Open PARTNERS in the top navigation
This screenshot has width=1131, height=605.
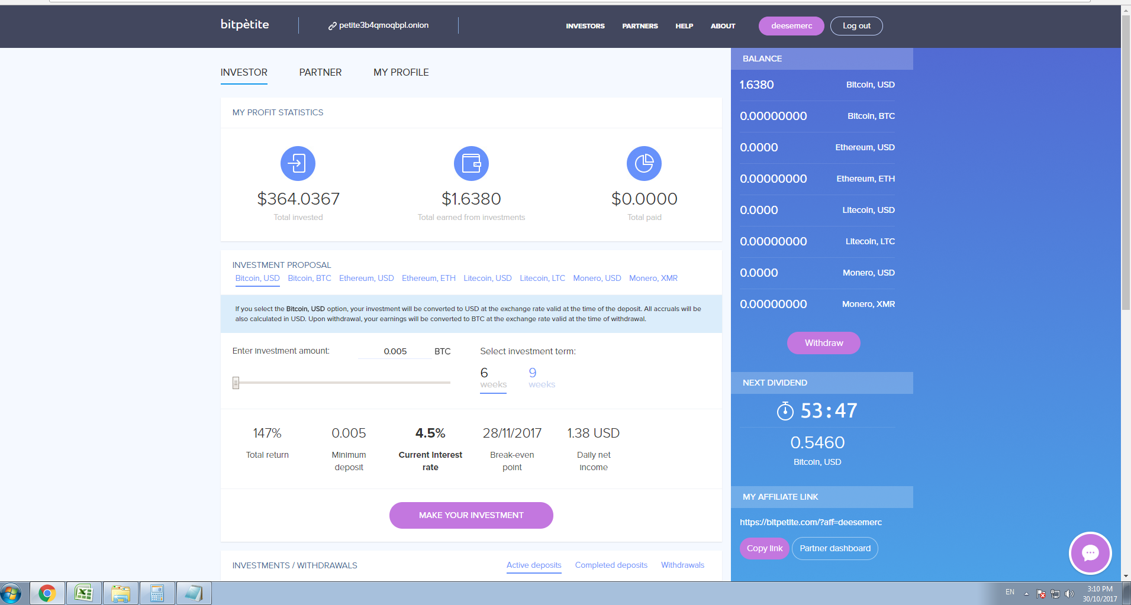click(640, 26)
